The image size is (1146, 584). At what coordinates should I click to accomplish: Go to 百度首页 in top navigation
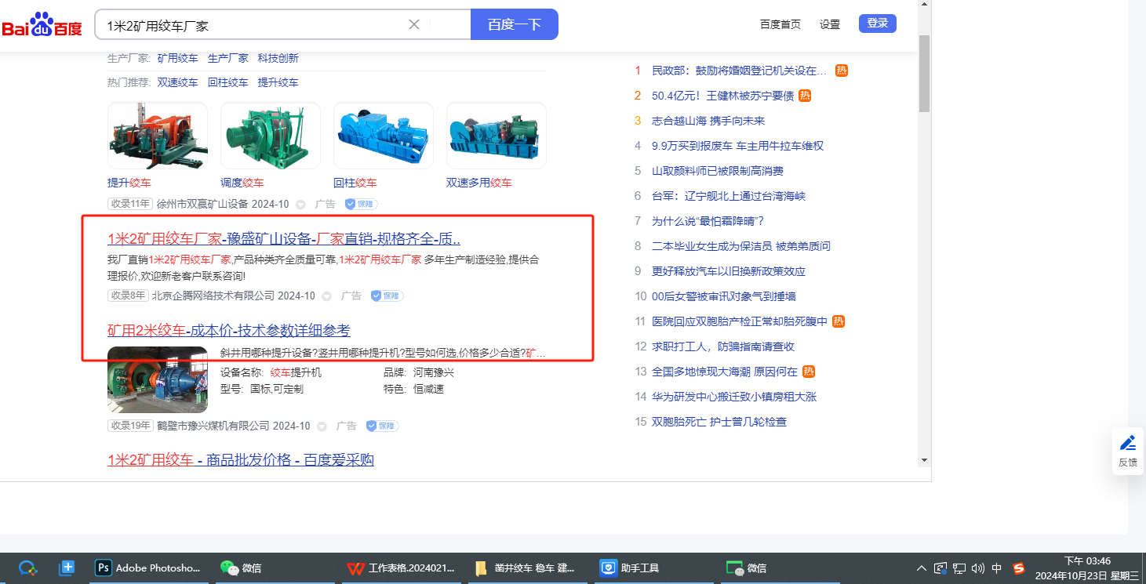point(780,24)
